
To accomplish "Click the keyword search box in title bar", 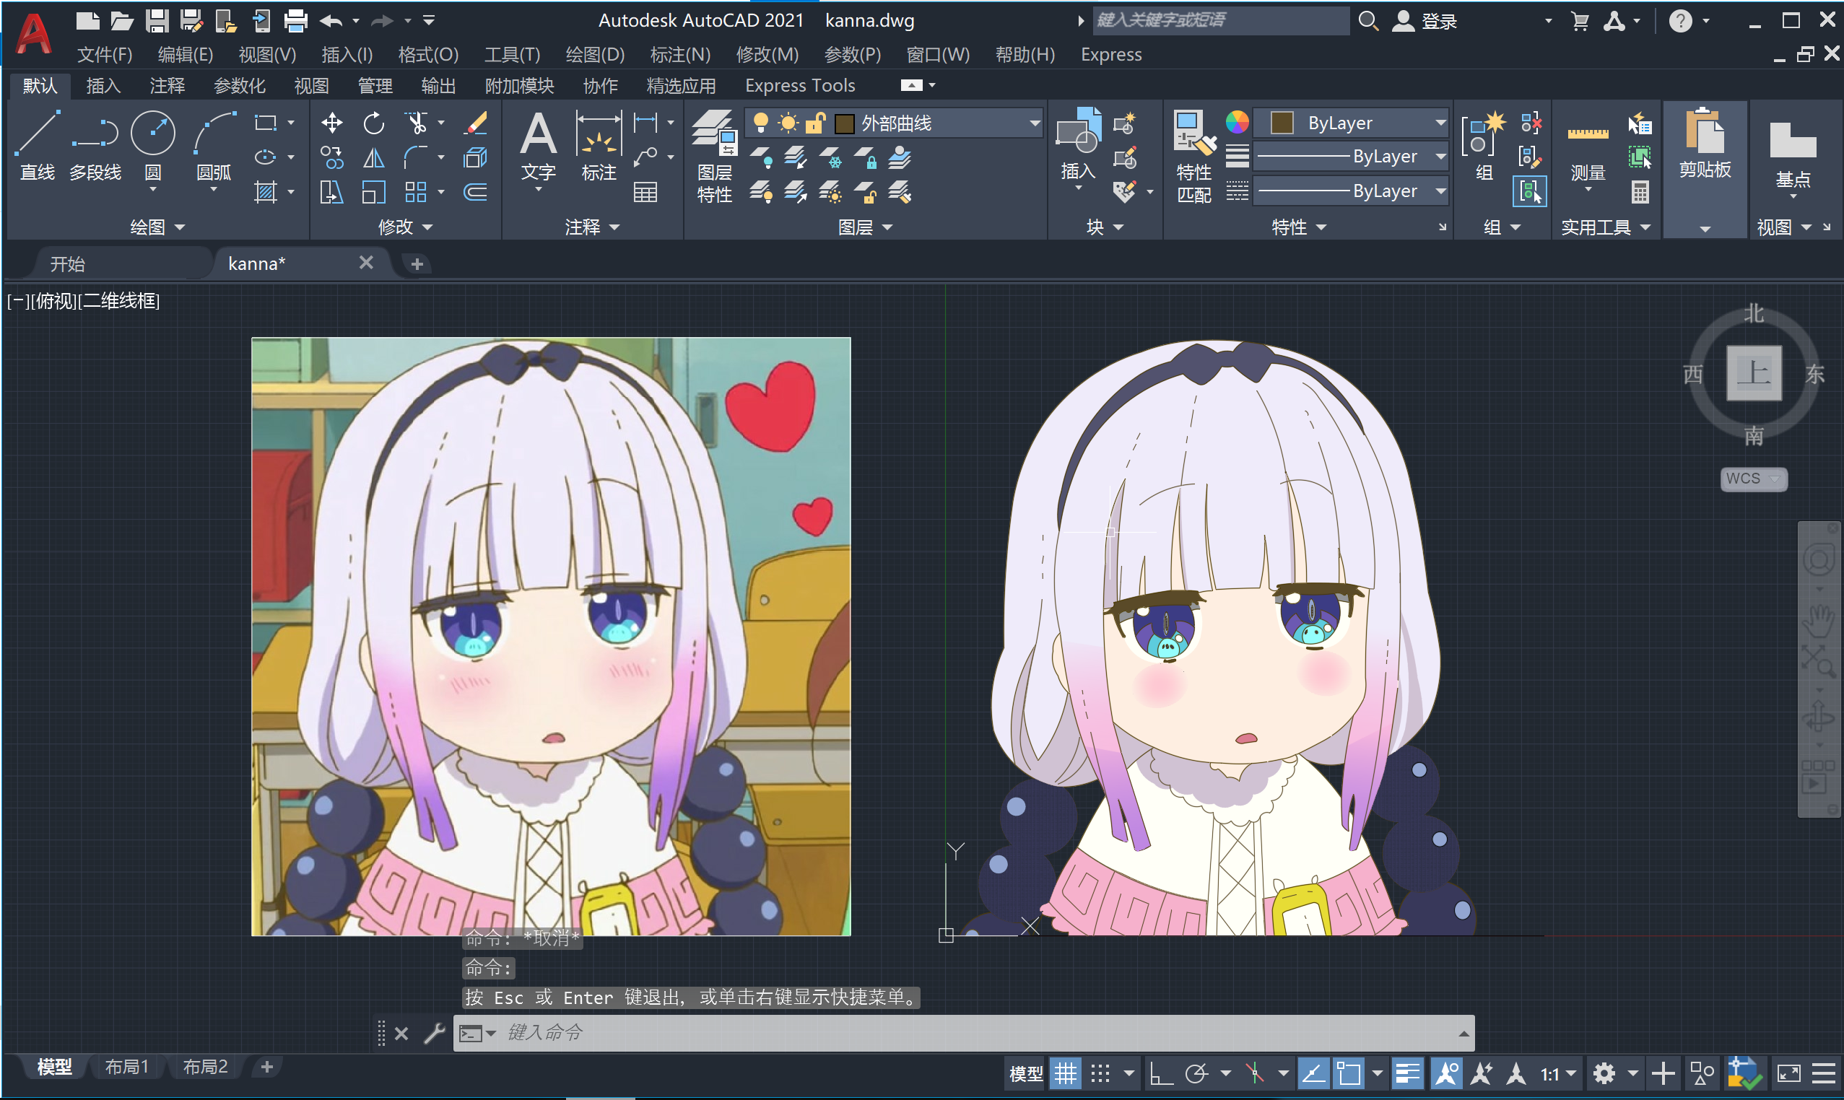I will (1220, 20).
